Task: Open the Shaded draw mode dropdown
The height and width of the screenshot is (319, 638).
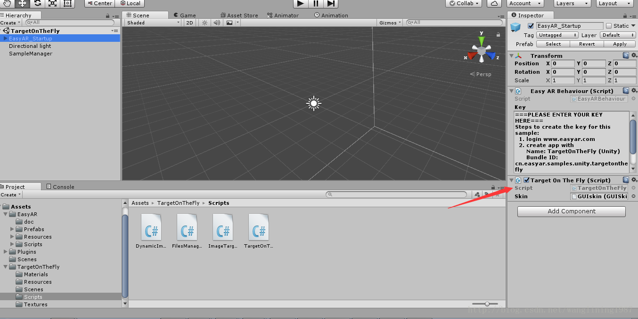Action: [153, 23]
